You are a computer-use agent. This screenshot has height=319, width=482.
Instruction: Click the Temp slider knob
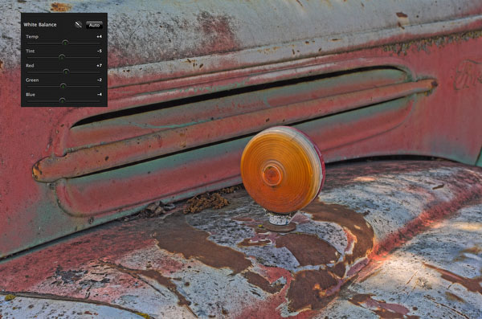[65, 43]
